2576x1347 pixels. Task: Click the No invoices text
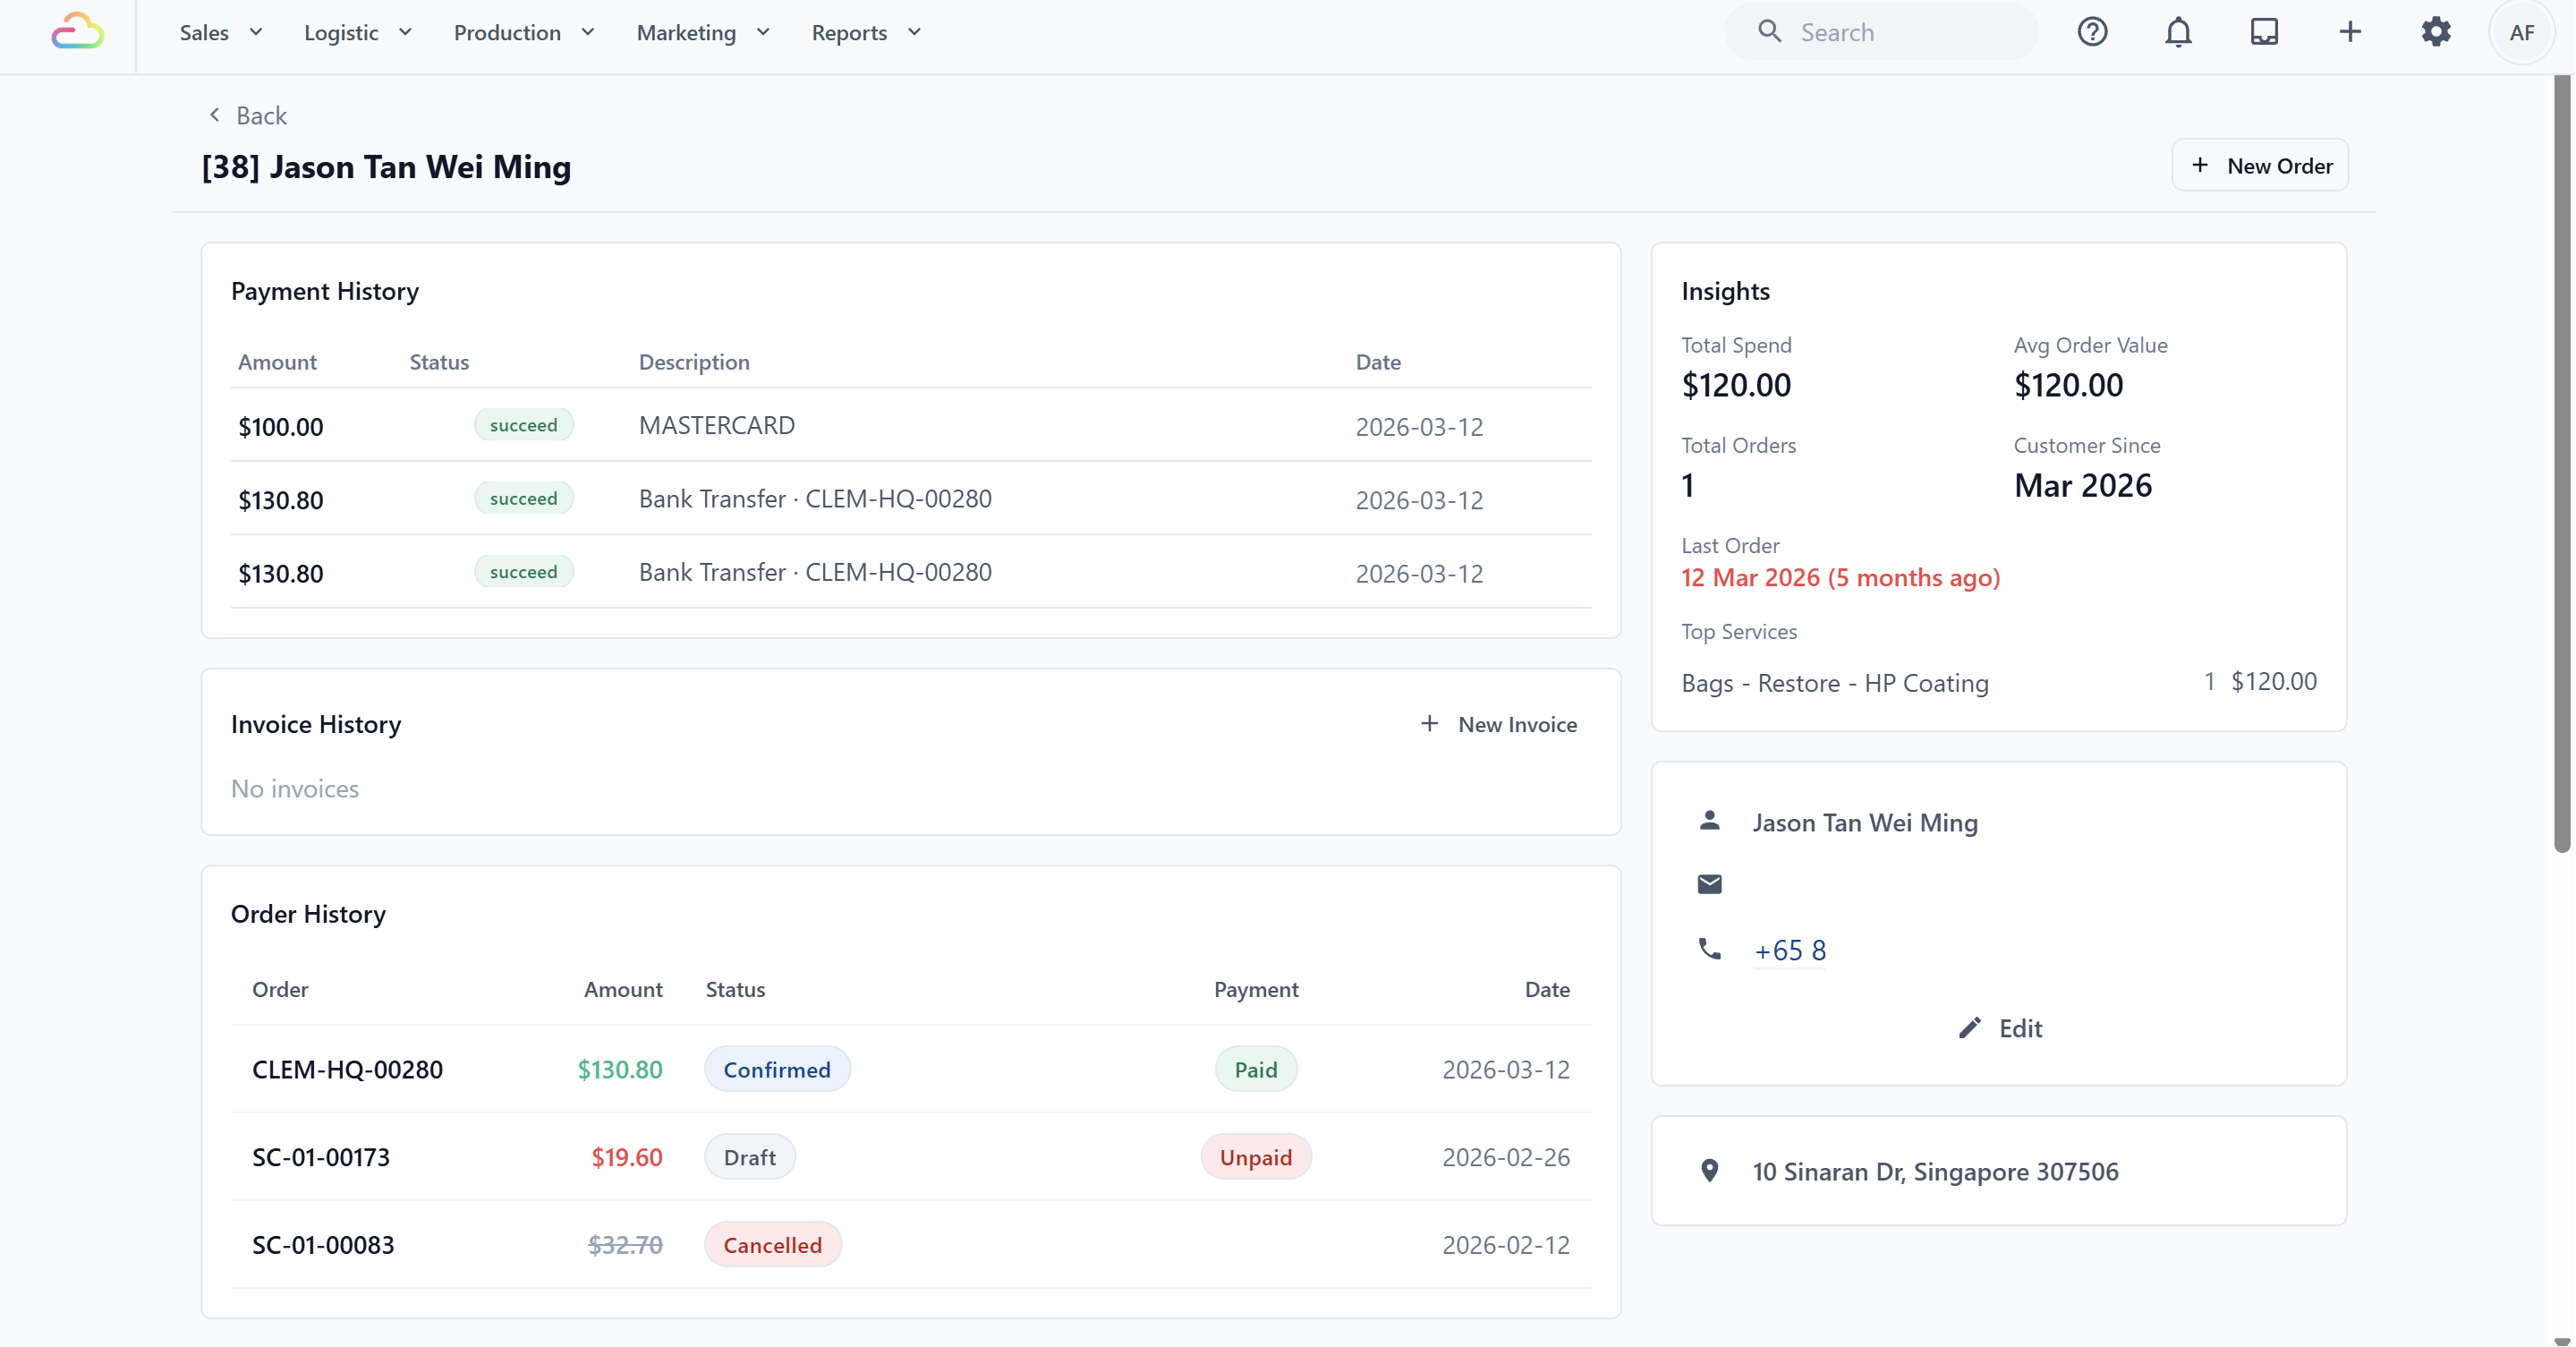click(x=295, y=788)
